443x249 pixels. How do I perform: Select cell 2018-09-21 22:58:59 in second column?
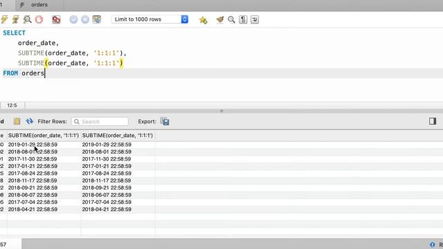click(x=107, y=187)
